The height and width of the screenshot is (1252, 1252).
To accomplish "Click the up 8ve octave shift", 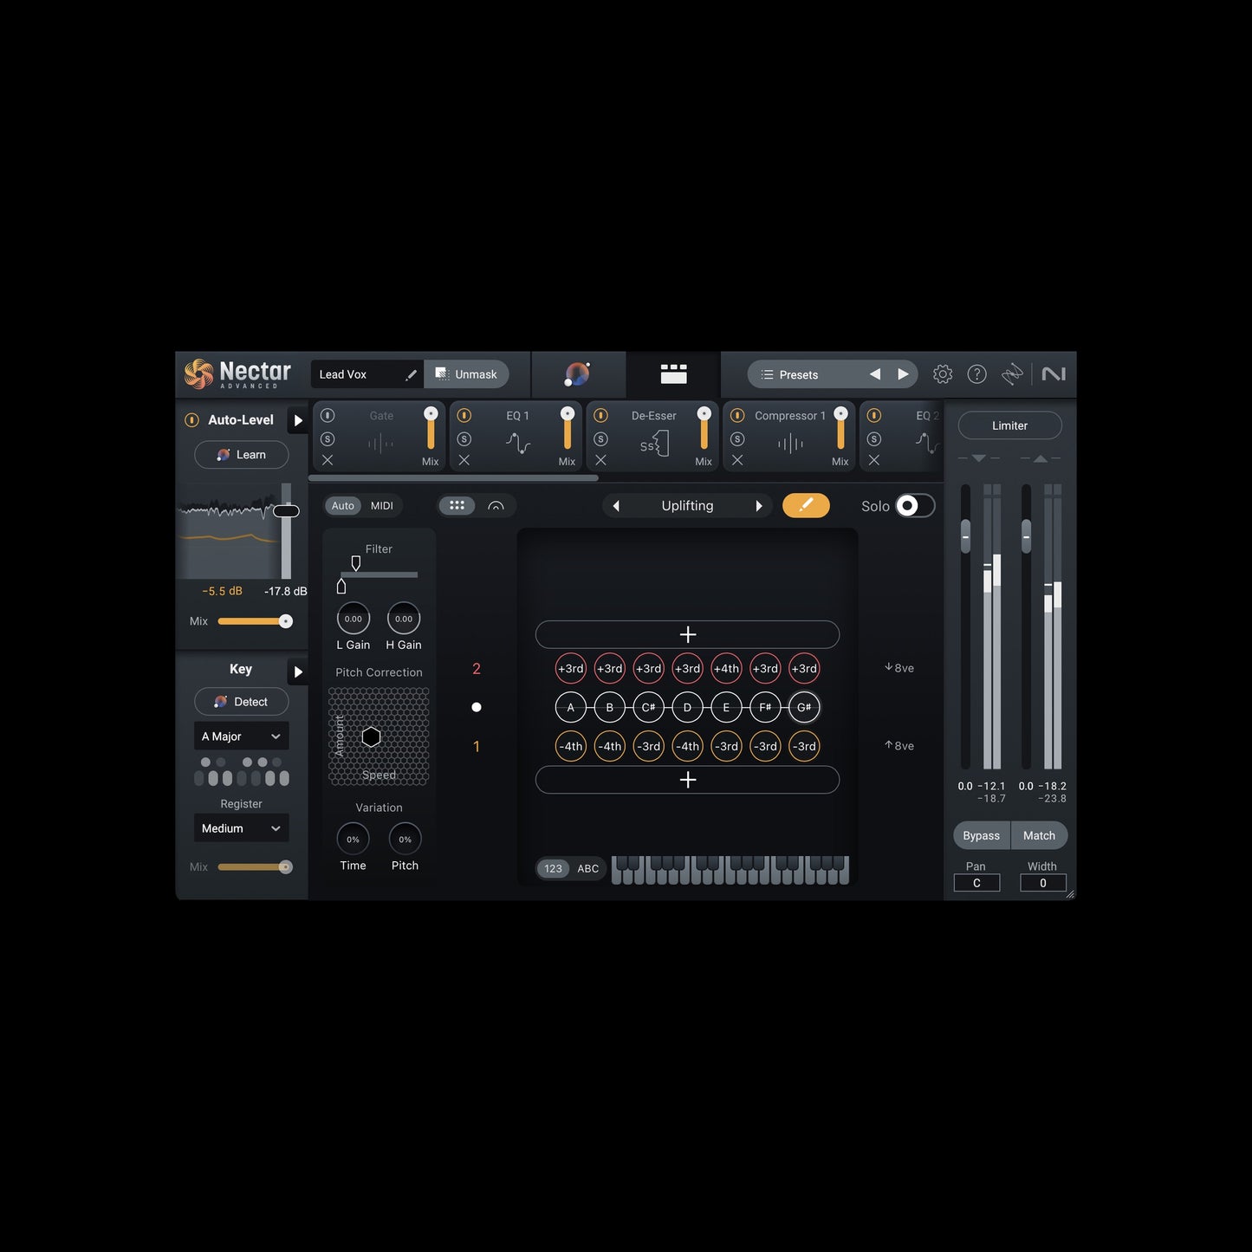I will pyautogui.click(x=899, y=746).
